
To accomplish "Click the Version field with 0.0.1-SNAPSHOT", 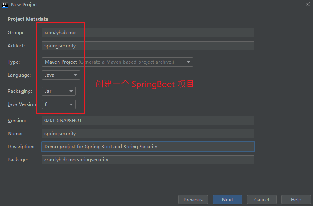I will [x=148, y=121].
